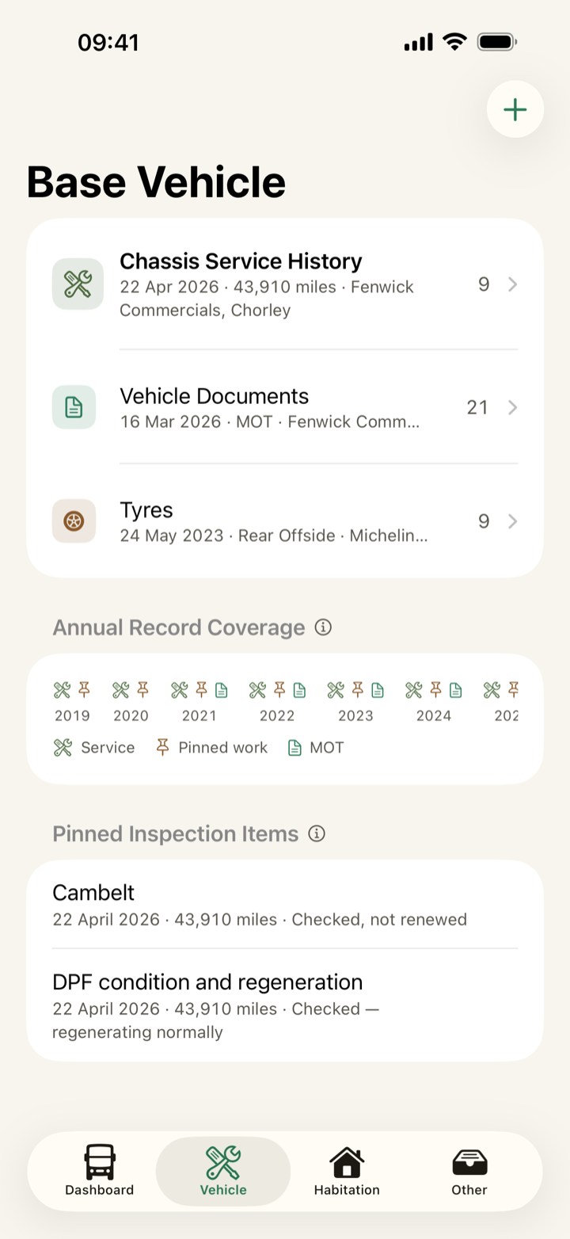Tap the 2019 year label
The image size is (570, 1239).
tap(72, 715)
